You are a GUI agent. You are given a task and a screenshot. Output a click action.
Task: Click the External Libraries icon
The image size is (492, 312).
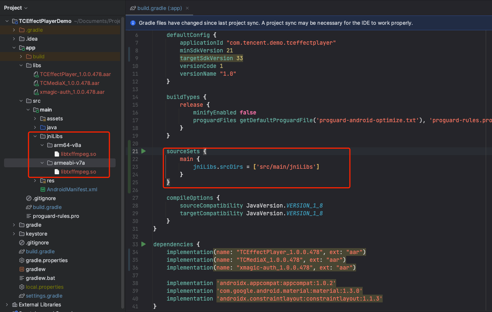tap(15, 305)
